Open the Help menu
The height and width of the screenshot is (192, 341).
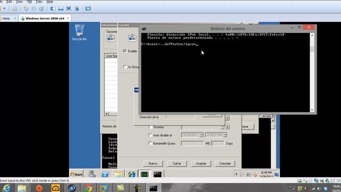50,2
